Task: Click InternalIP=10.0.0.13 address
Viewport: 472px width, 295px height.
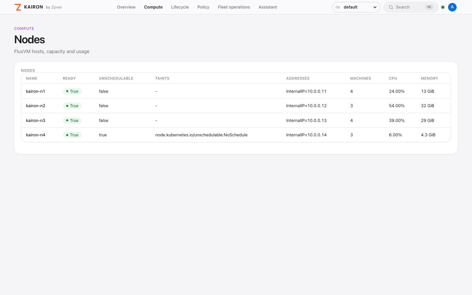Action: [306, 120]
